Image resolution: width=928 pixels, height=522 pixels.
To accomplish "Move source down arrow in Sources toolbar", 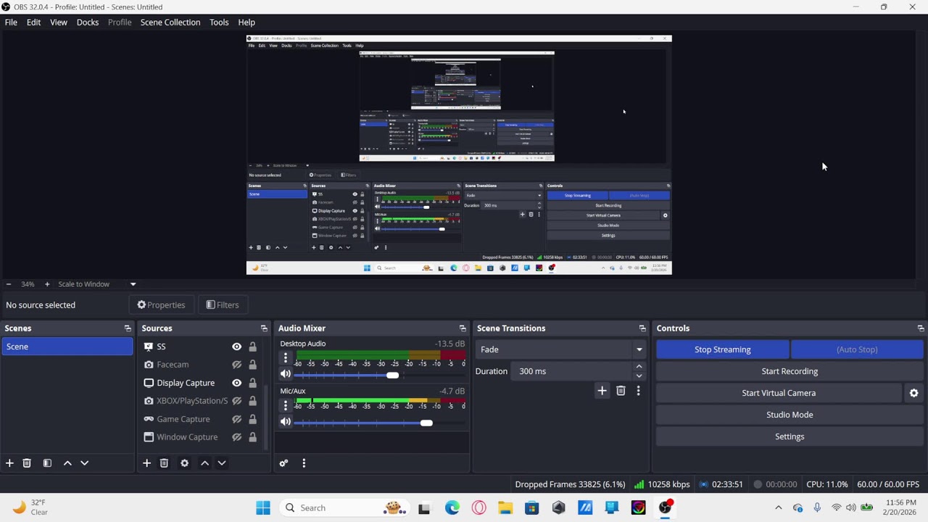I will point(222,463).
